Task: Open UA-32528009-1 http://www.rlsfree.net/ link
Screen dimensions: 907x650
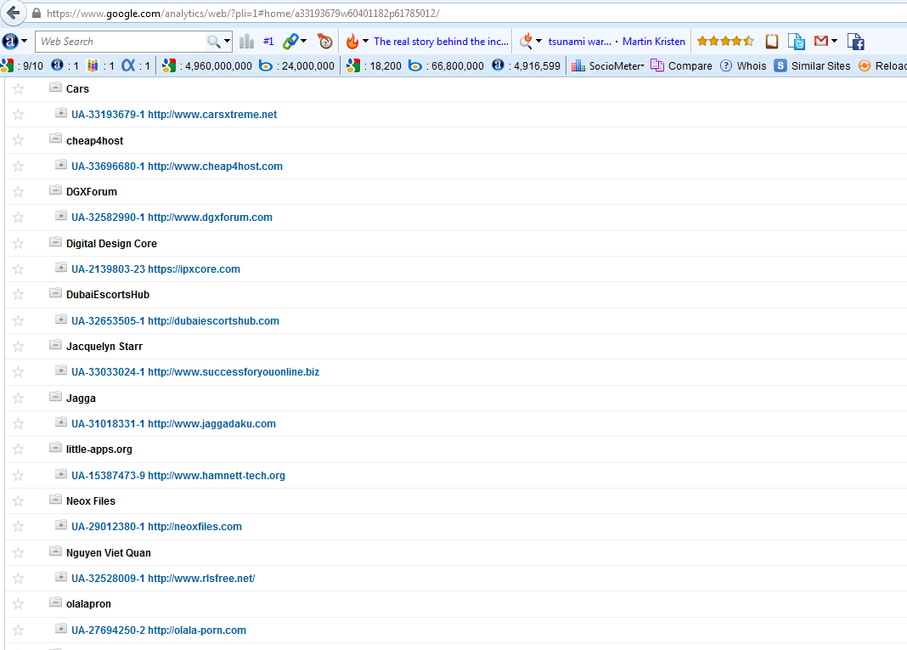Action: coord(163,579)
